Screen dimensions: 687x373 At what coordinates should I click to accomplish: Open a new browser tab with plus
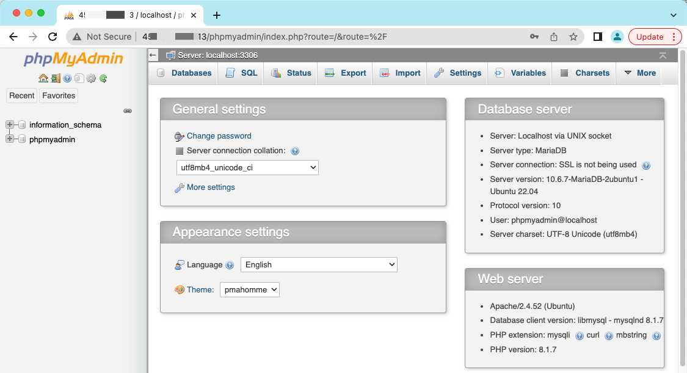click(216, 15)
